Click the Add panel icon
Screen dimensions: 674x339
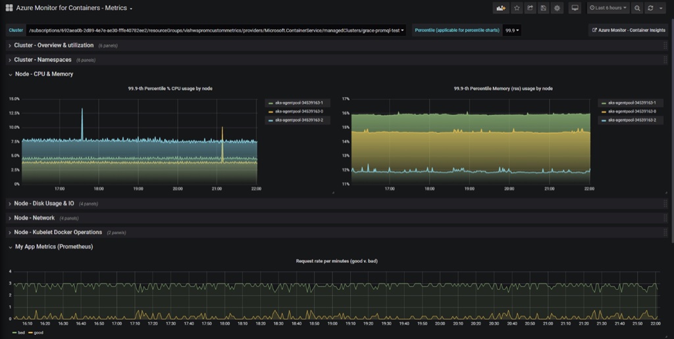pos(501,8)
